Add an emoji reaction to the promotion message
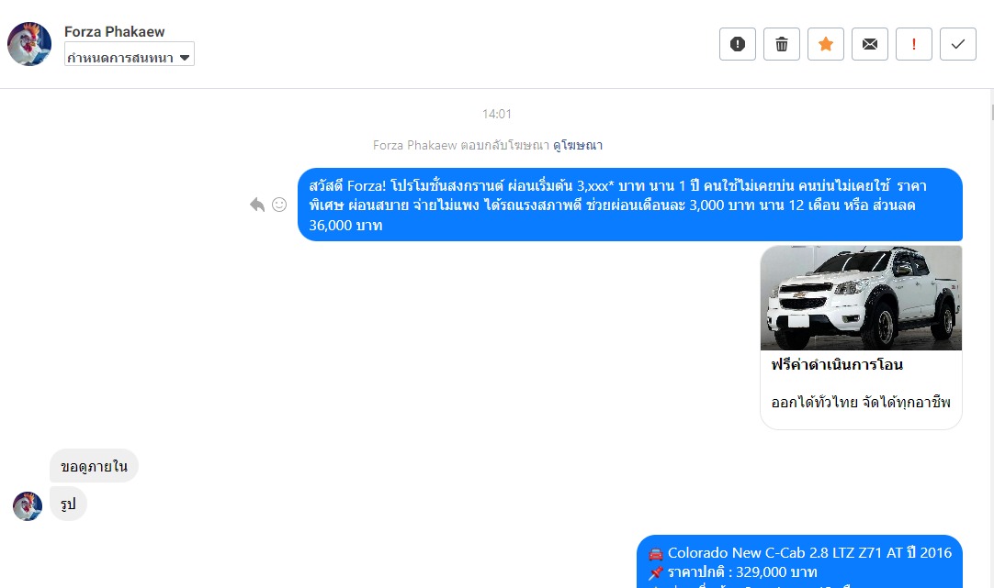This screenshot has width=994, height=588. pos(279,205)
